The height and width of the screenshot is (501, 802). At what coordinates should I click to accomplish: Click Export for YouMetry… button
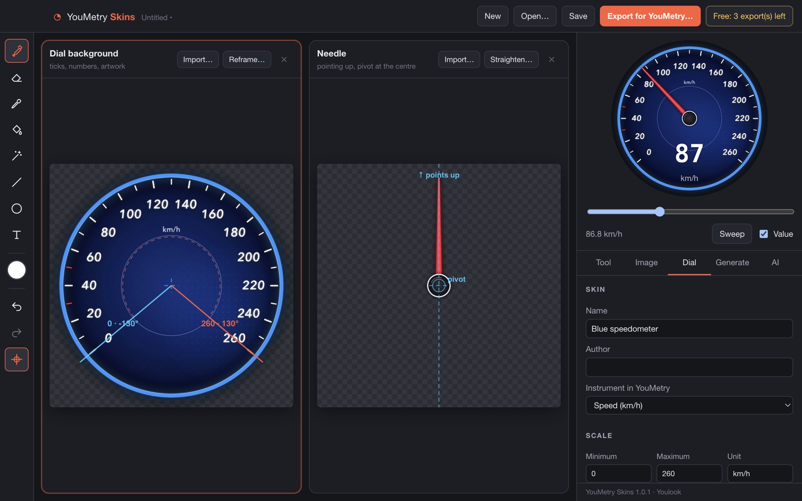pyautogui.click(x=650, y=16)
